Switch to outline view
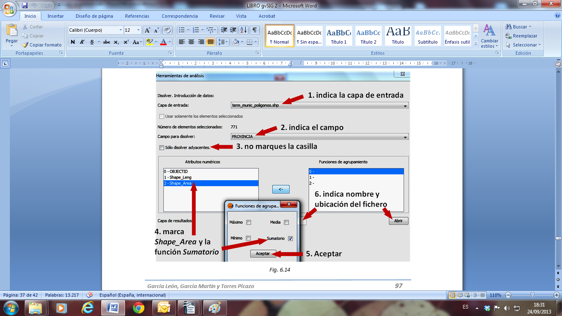 pos(475,295)
